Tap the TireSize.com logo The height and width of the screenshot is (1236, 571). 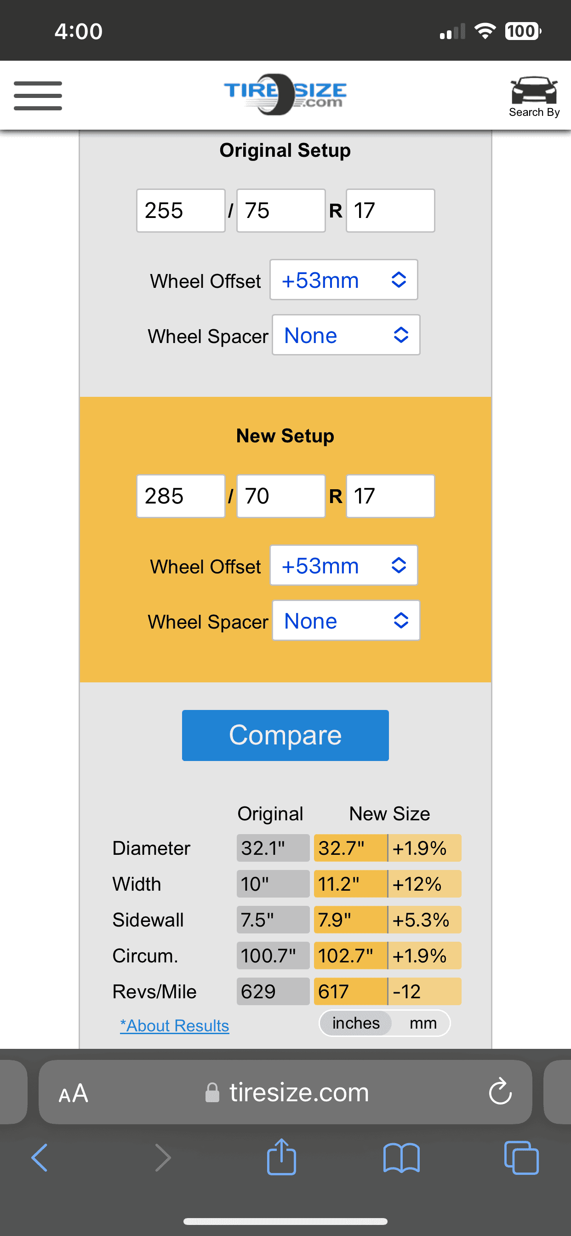coord(285,95)
